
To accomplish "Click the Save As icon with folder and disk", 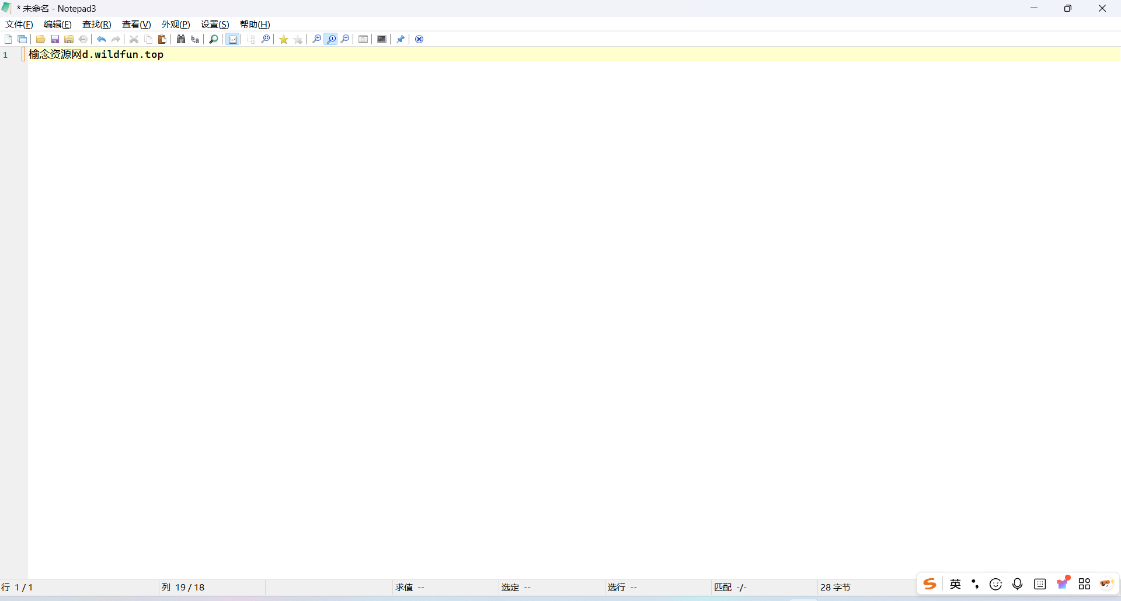I will point(69,39).
